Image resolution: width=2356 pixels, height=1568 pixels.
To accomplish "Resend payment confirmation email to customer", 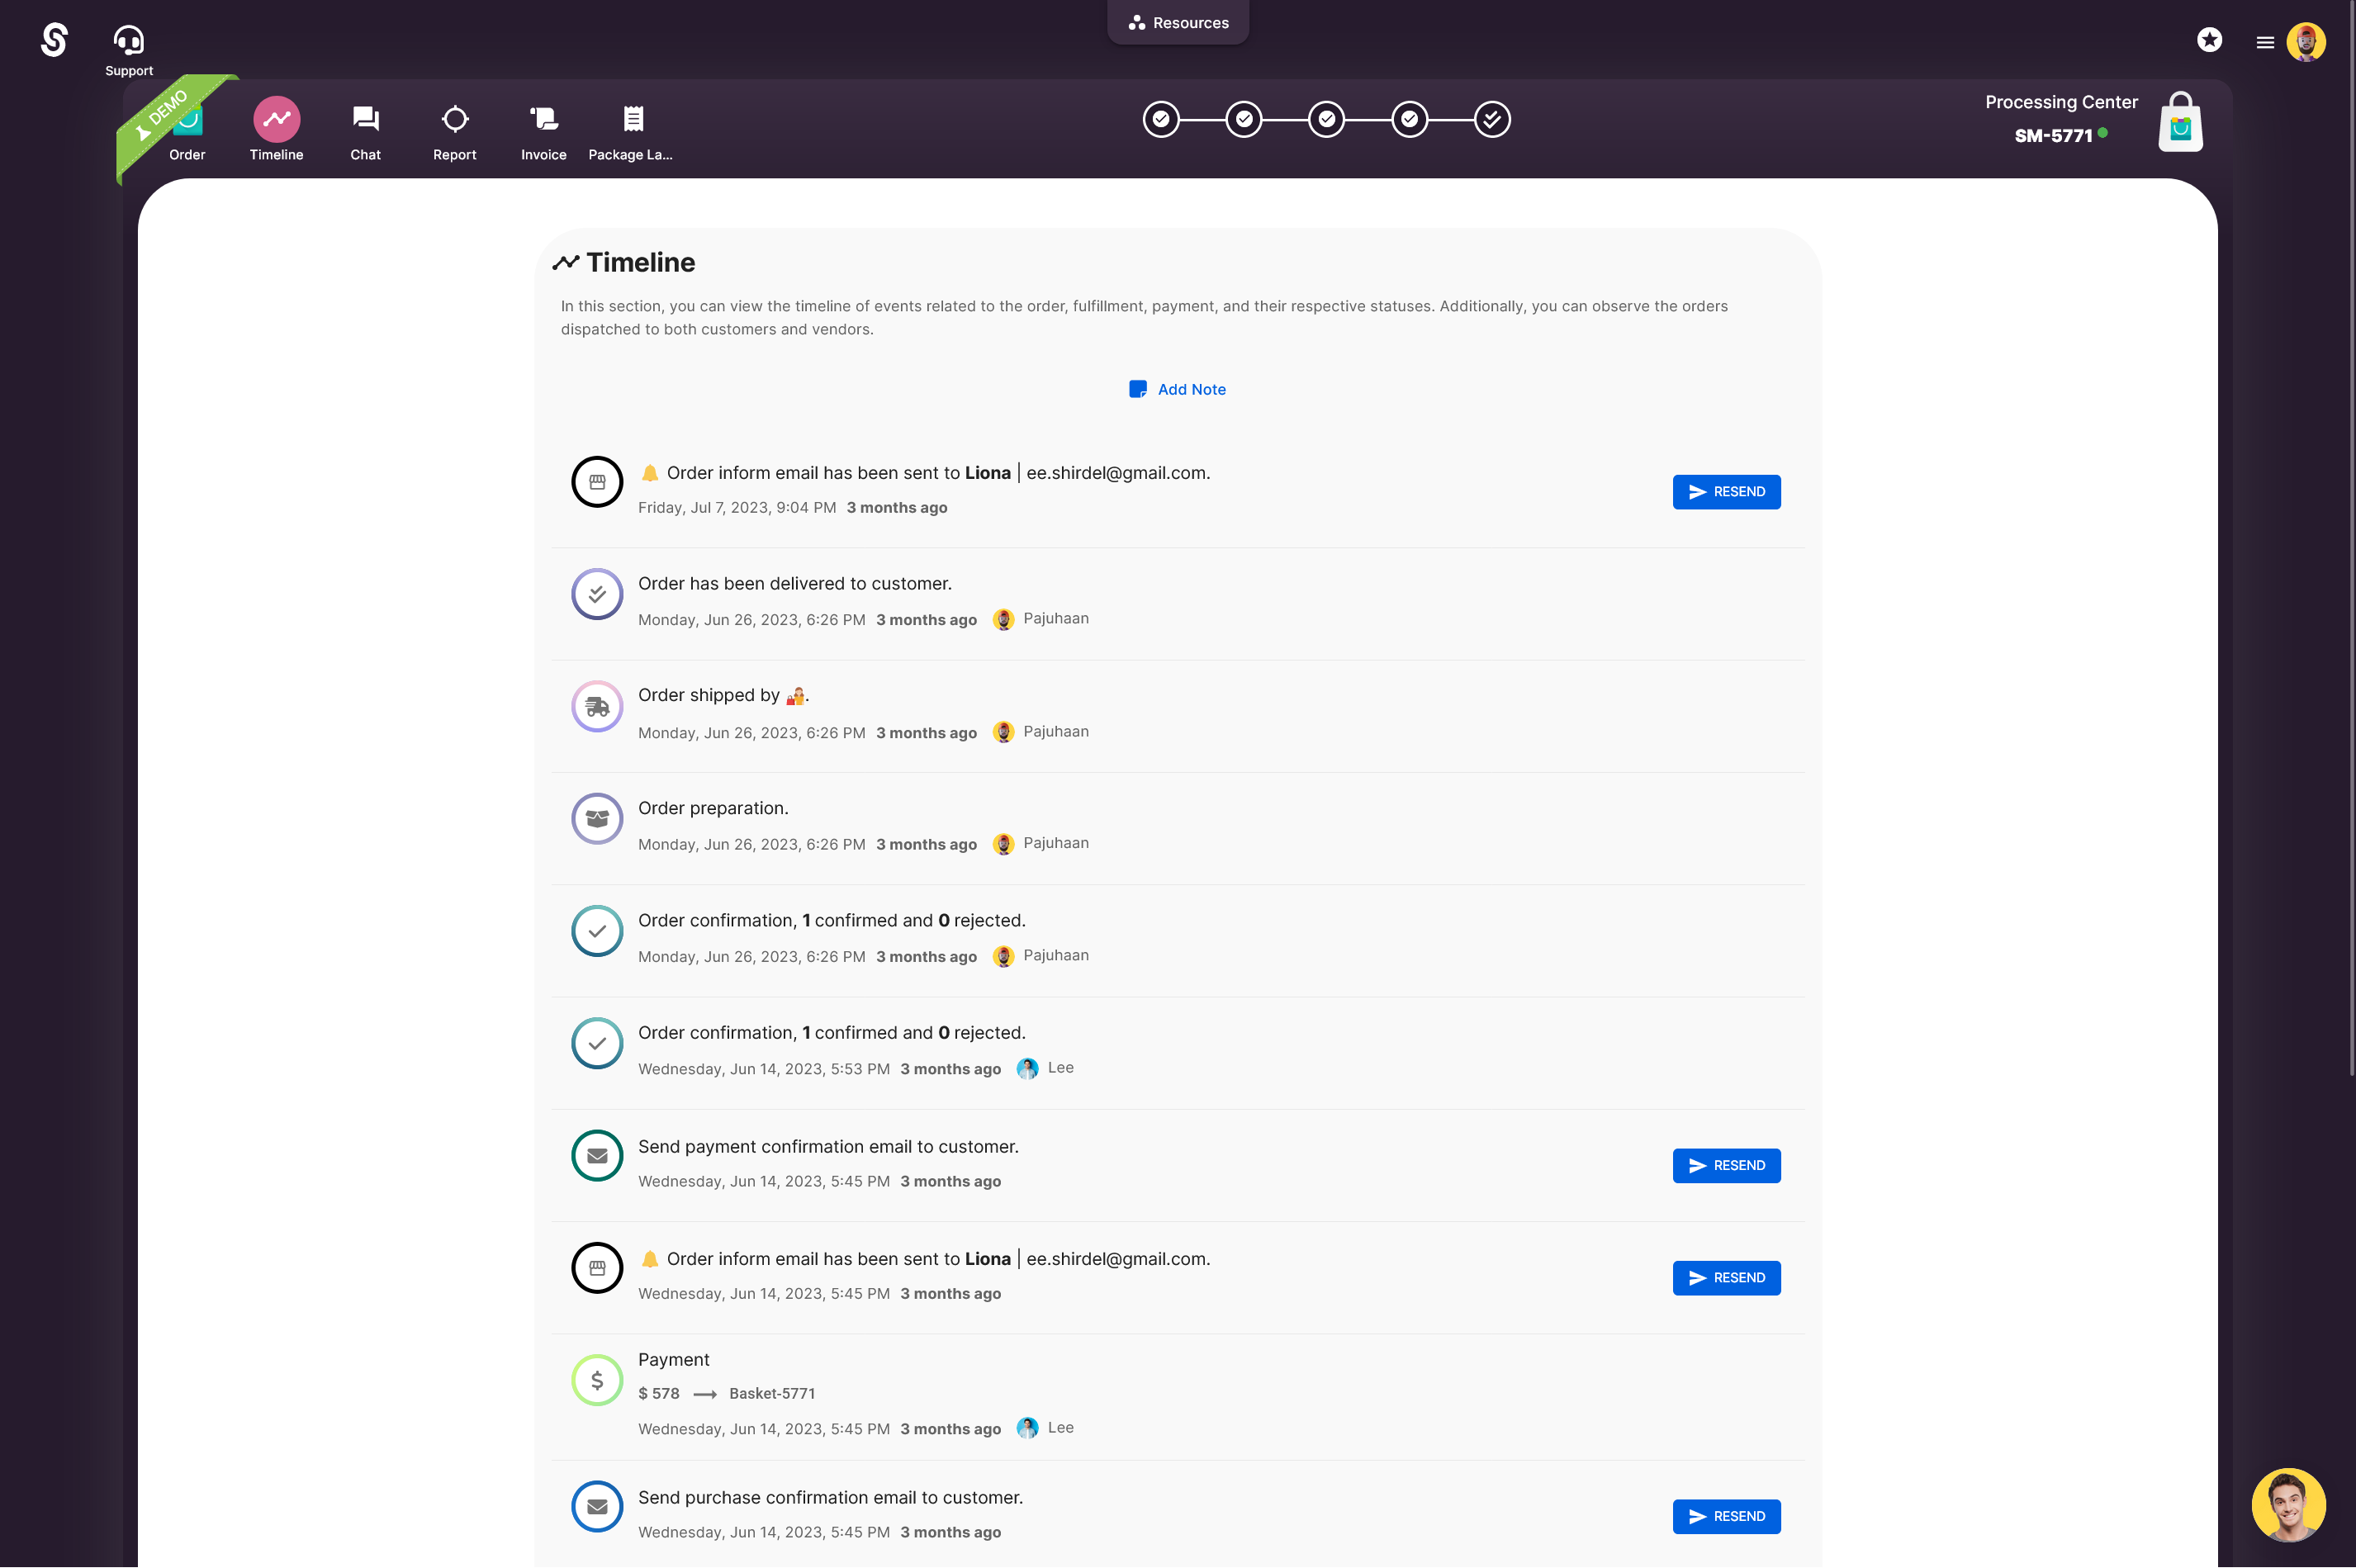I will tap(1728, 1163).
